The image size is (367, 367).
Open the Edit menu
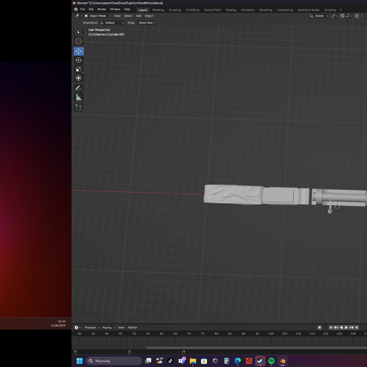(91, 9)
